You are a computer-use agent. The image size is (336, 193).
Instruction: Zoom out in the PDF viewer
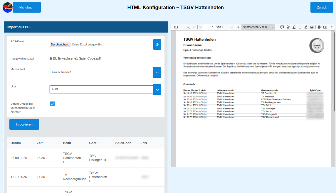pos(232,27)
